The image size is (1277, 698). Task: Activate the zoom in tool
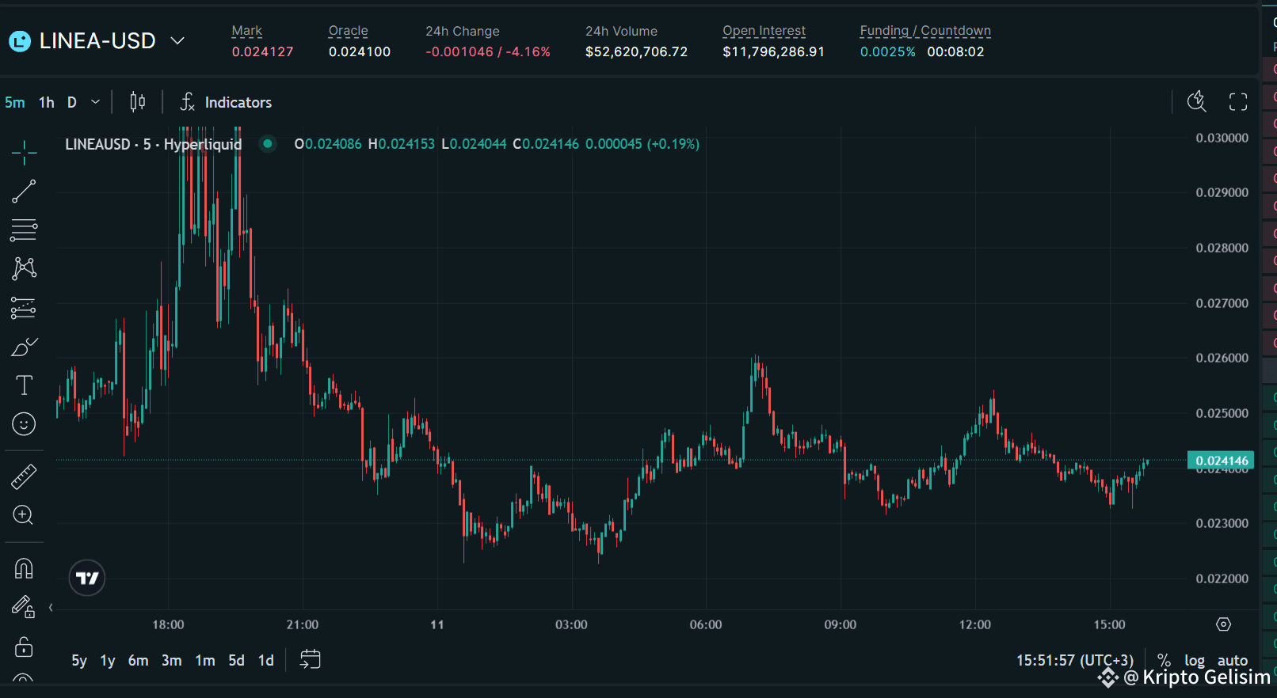click(x=24, y=515)
